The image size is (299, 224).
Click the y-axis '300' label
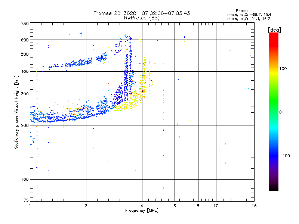(x=25, y=94)
